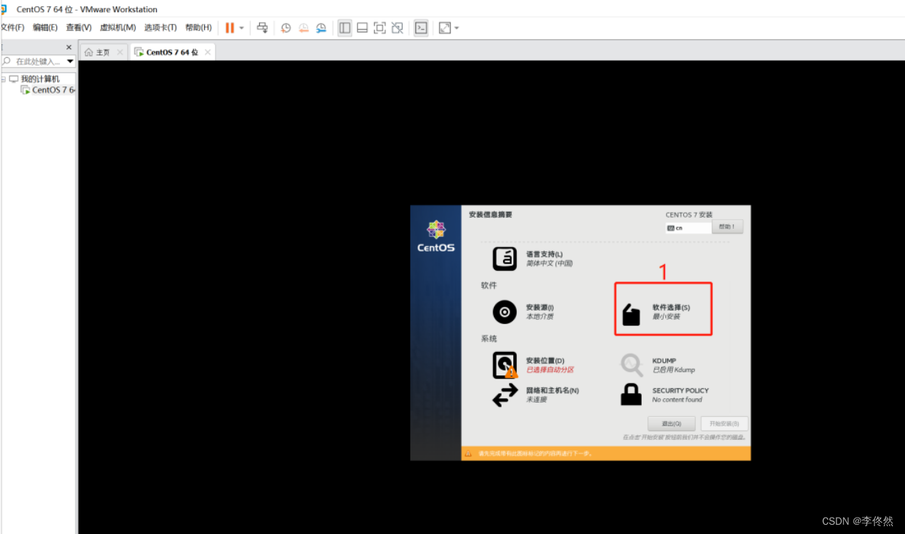Click the full screen mode icon
Image resolution: width=905 pixels, height=534 pixels.
(380, 28)
